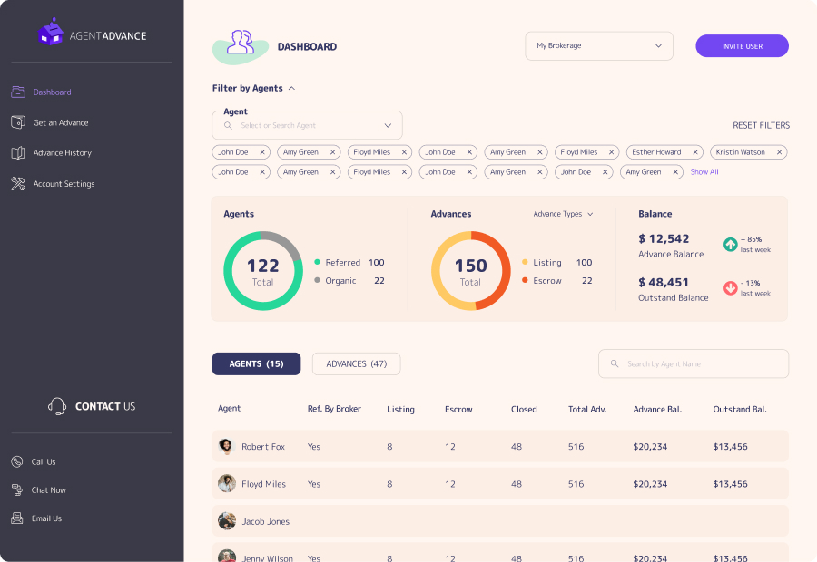
Task: Click Jacob Jones's avatar
Action: click(x=227, y=521)
